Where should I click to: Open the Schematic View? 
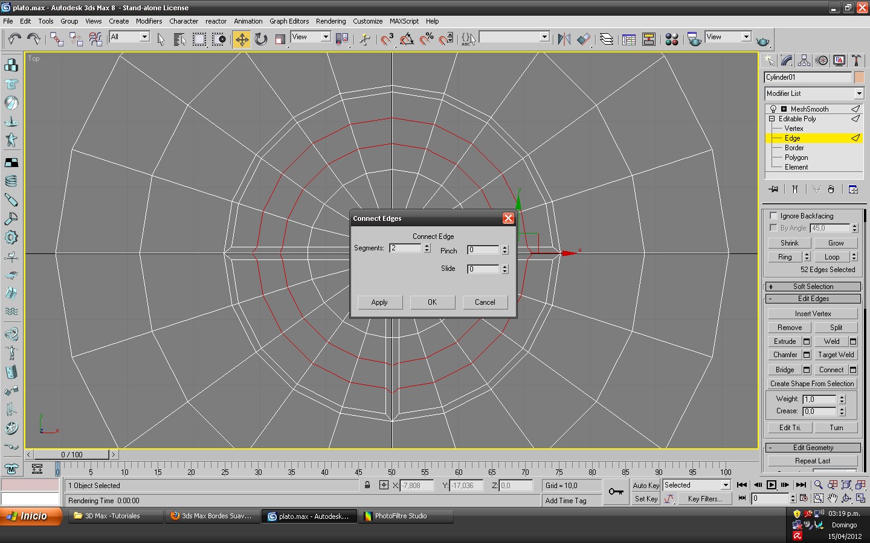[x=648, y=39]
